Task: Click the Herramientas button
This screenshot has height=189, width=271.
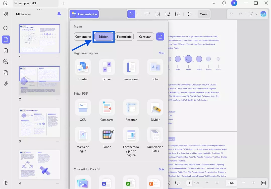Action: pyautogui.click(x=84, y=14)
